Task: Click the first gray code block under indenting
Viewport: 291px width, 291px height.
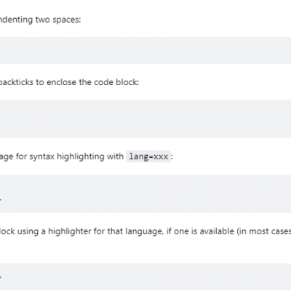Action: pos(145,50)
